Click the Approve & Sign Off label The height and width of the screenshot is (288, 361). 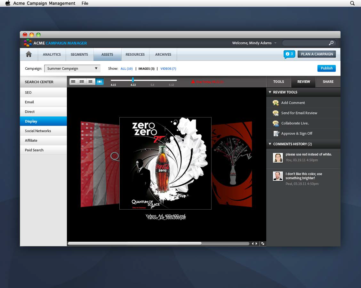click(297, 133)
